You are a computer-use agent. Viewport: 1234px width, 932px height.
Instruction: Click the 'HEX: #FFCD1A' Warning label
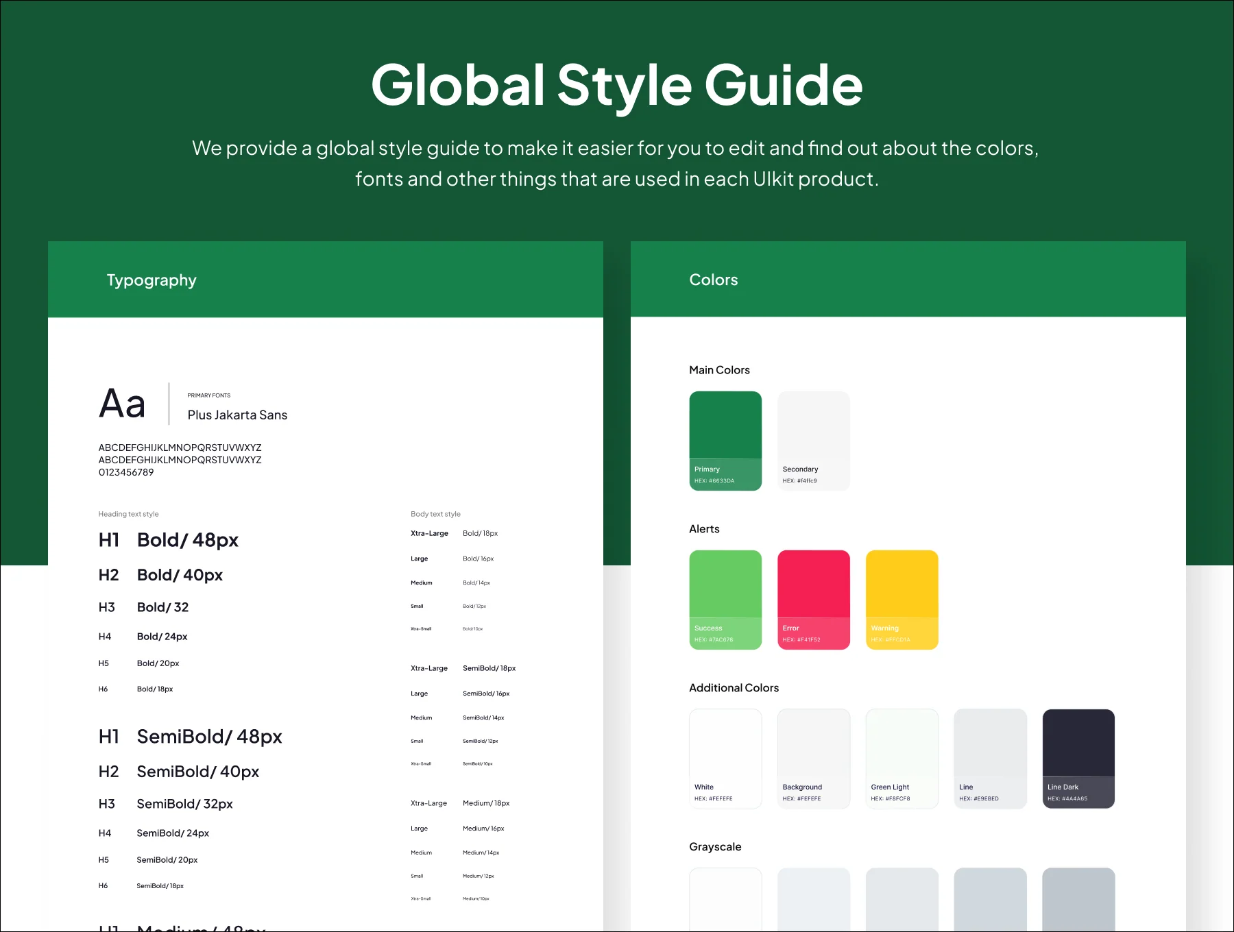coord(890,640)
